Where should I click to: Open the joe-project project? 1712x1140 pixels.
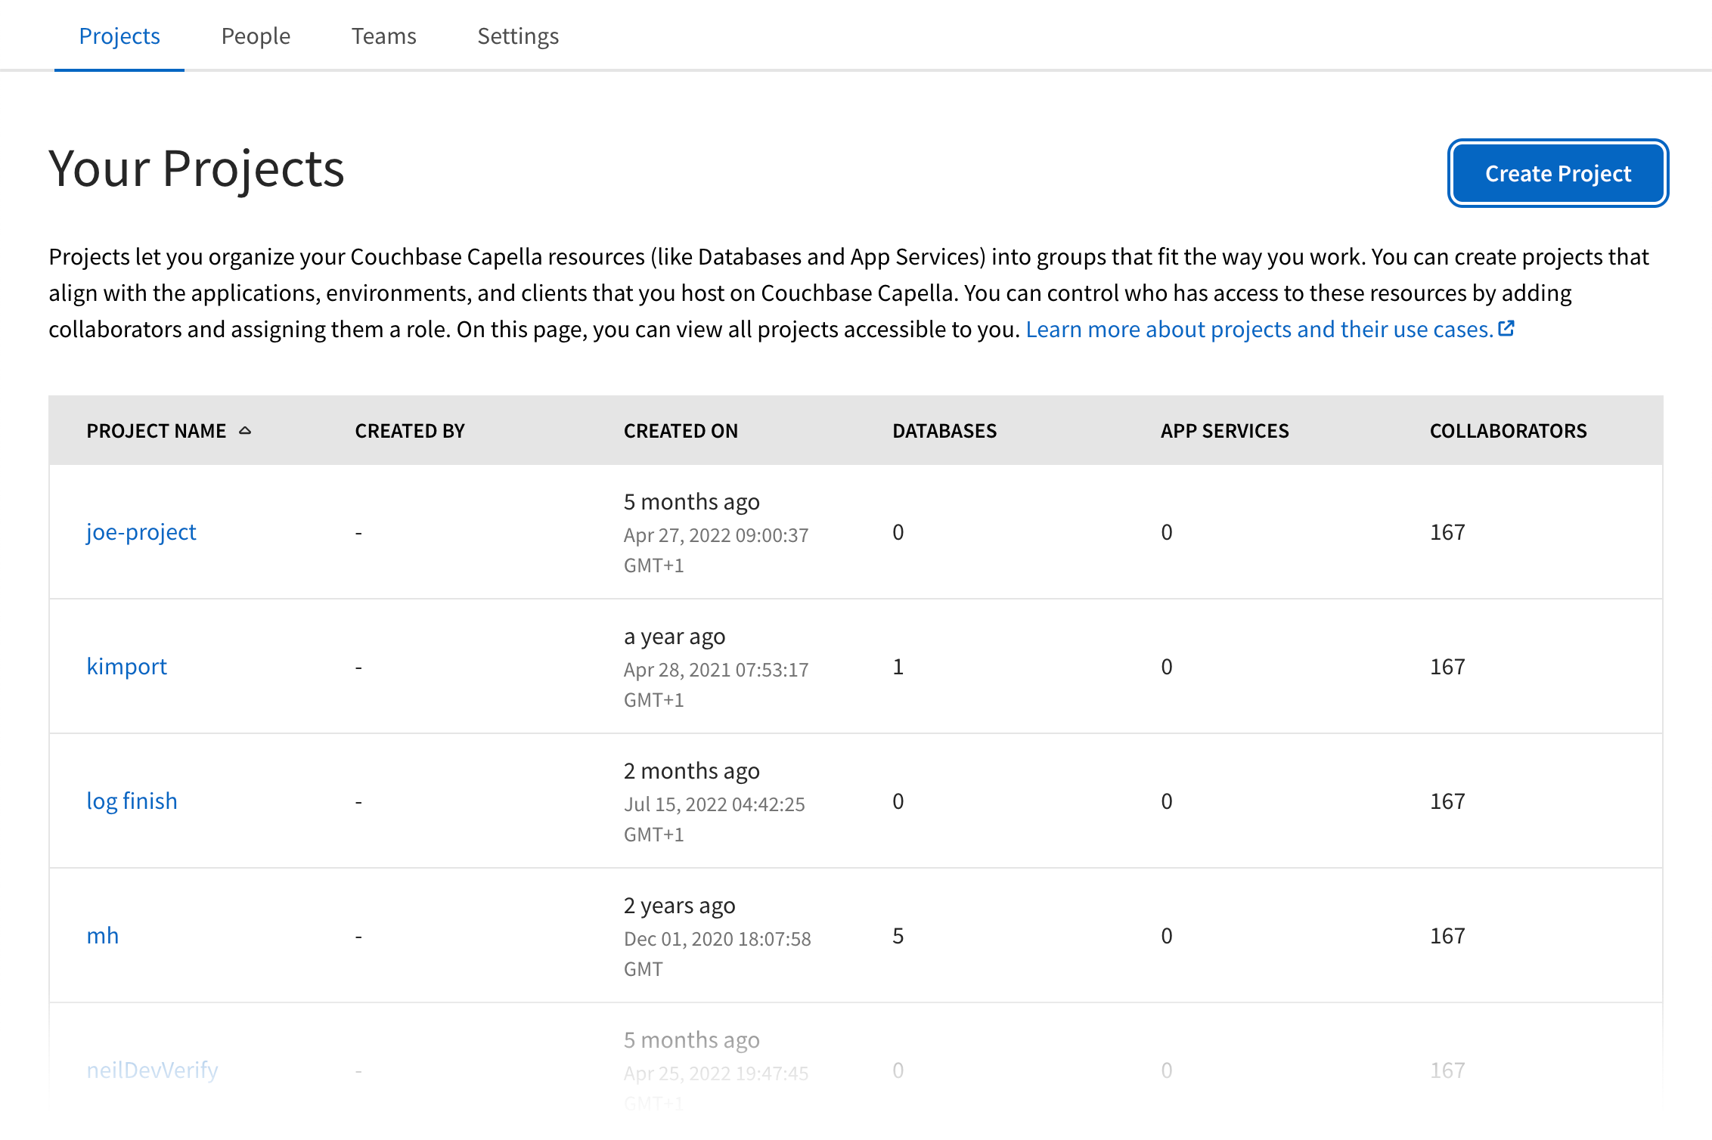click(x=141, y=531)
